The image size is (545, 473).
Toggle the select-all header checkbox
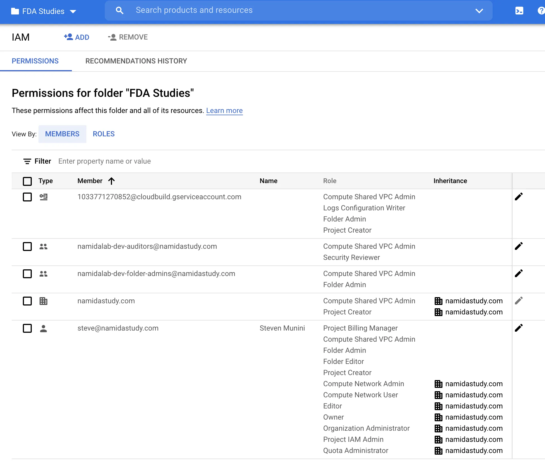[x=27, y=181]
